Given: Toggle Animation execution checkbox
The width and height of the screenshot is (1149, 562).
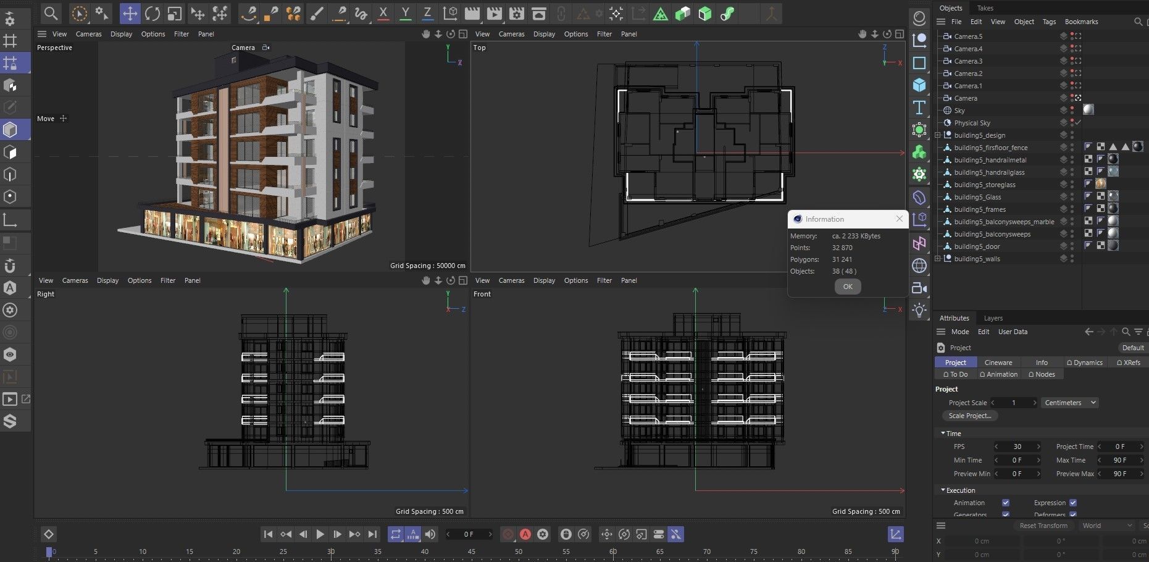Looking at the screenshot, I should tap(1006, 503).
